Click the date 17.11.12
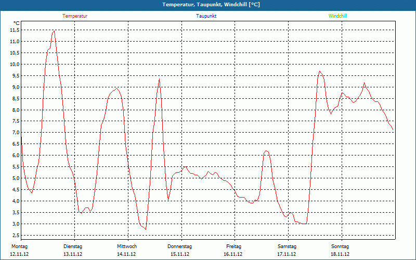Image resolution: width=416 pixels, height=260 pixels. click(287, 254)
